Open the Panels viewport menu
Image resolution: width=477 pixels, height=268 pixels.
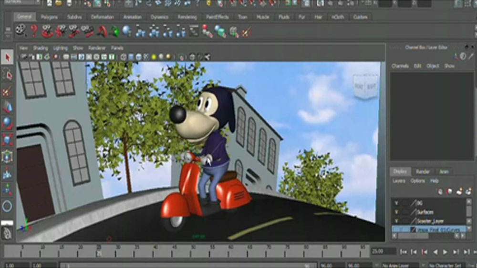click(x=117, y=48)
